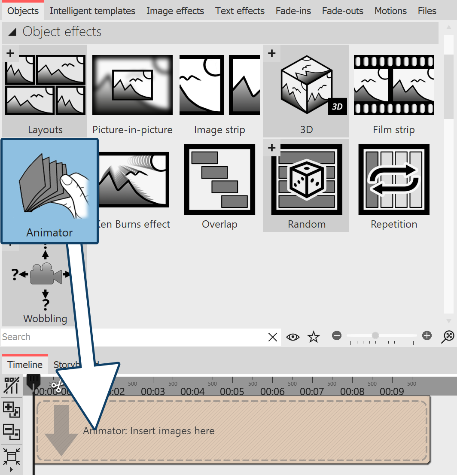
Task: Clear the search field with the X button
Action: [x=273, y=337]
